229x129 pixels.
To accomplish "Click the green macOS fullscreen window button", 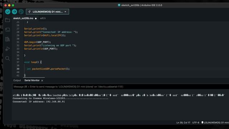I will pos(13,5).
